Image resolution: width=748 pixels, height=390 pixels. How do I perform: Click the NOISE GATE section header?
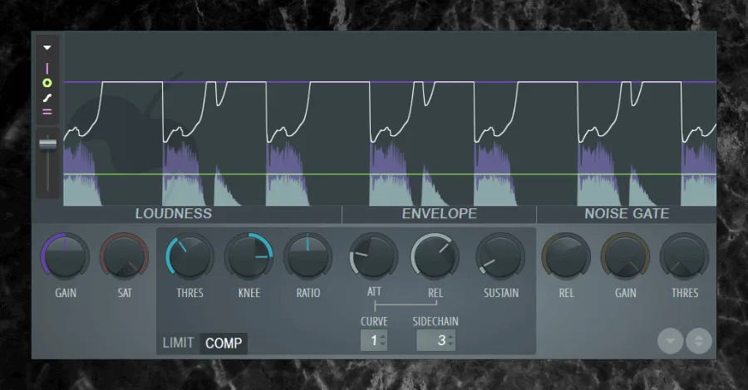[627, 214]
